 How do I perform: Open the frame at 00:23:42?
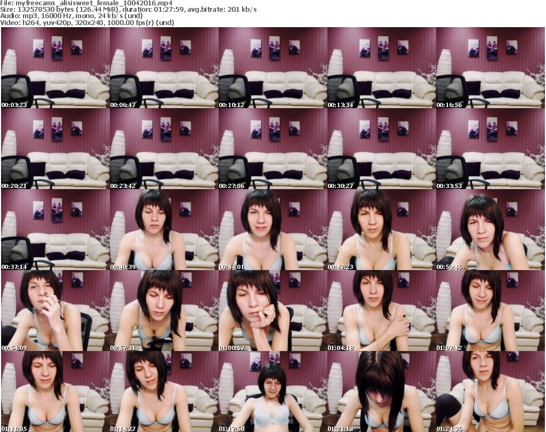[164, 149]
